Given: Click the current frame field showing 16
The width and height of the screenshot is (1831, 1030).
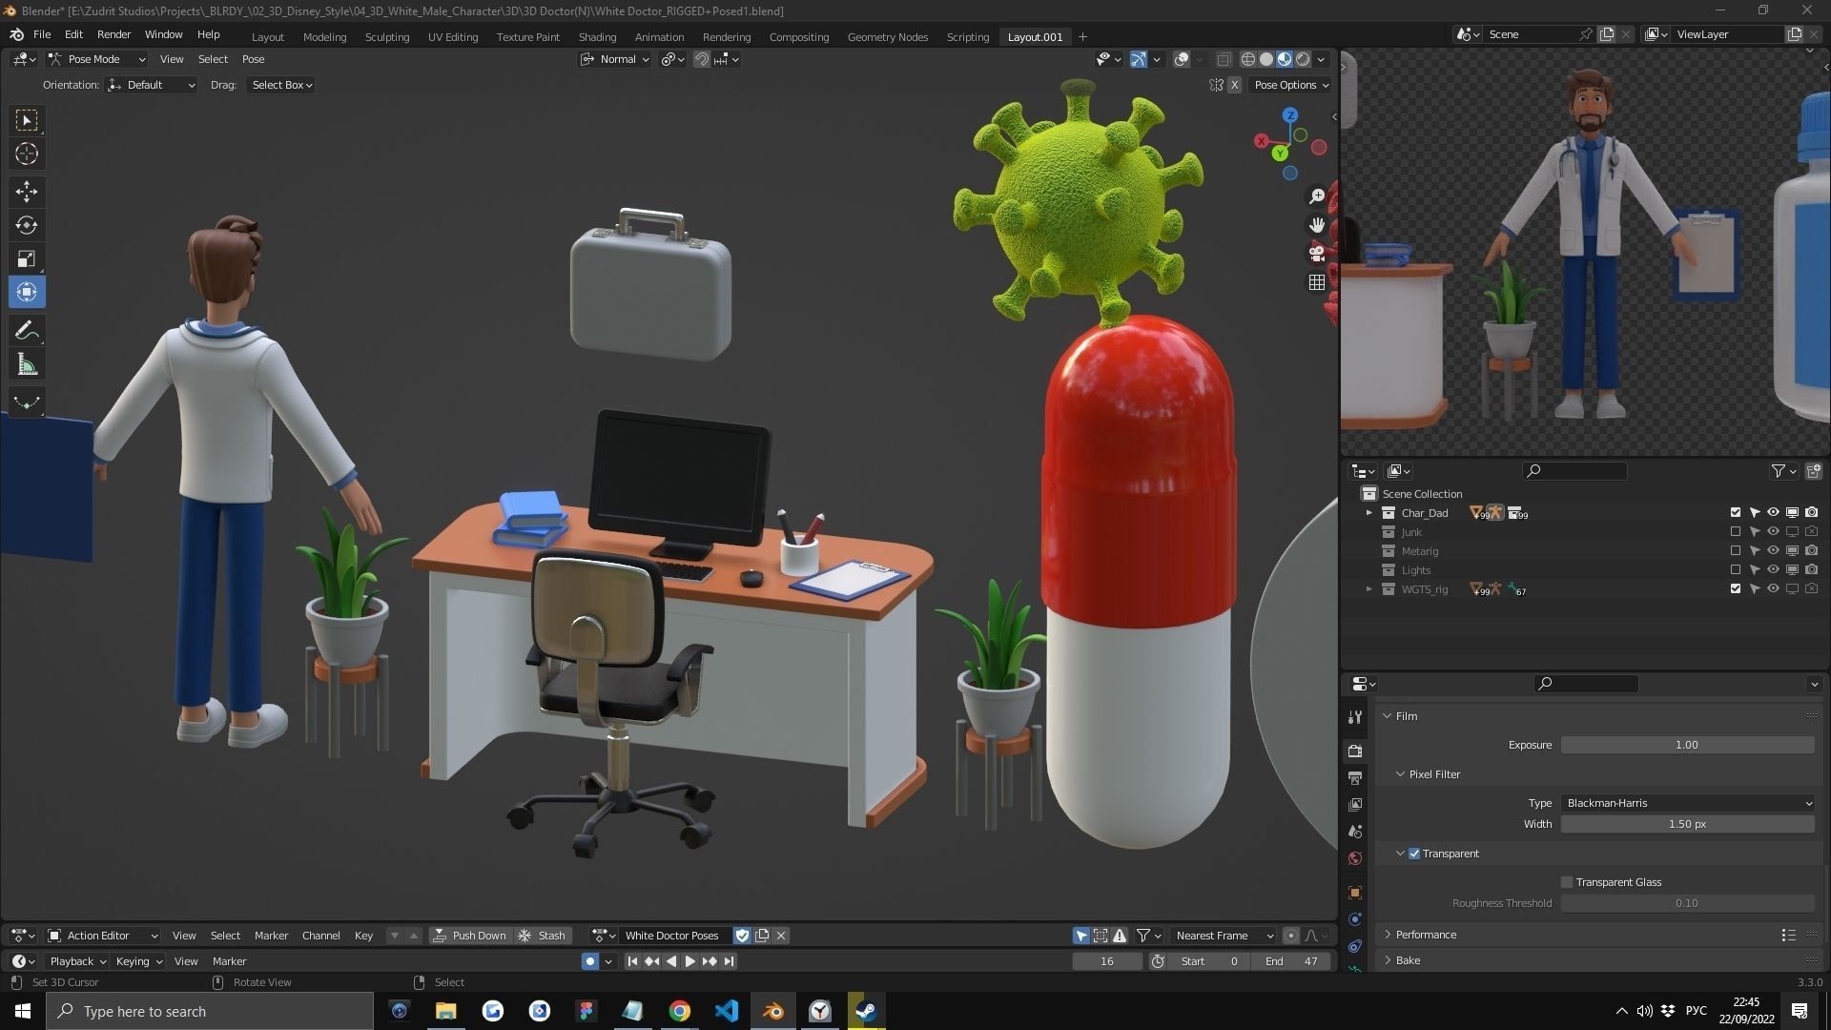Looking at the screenshot, I should 1106,961.
